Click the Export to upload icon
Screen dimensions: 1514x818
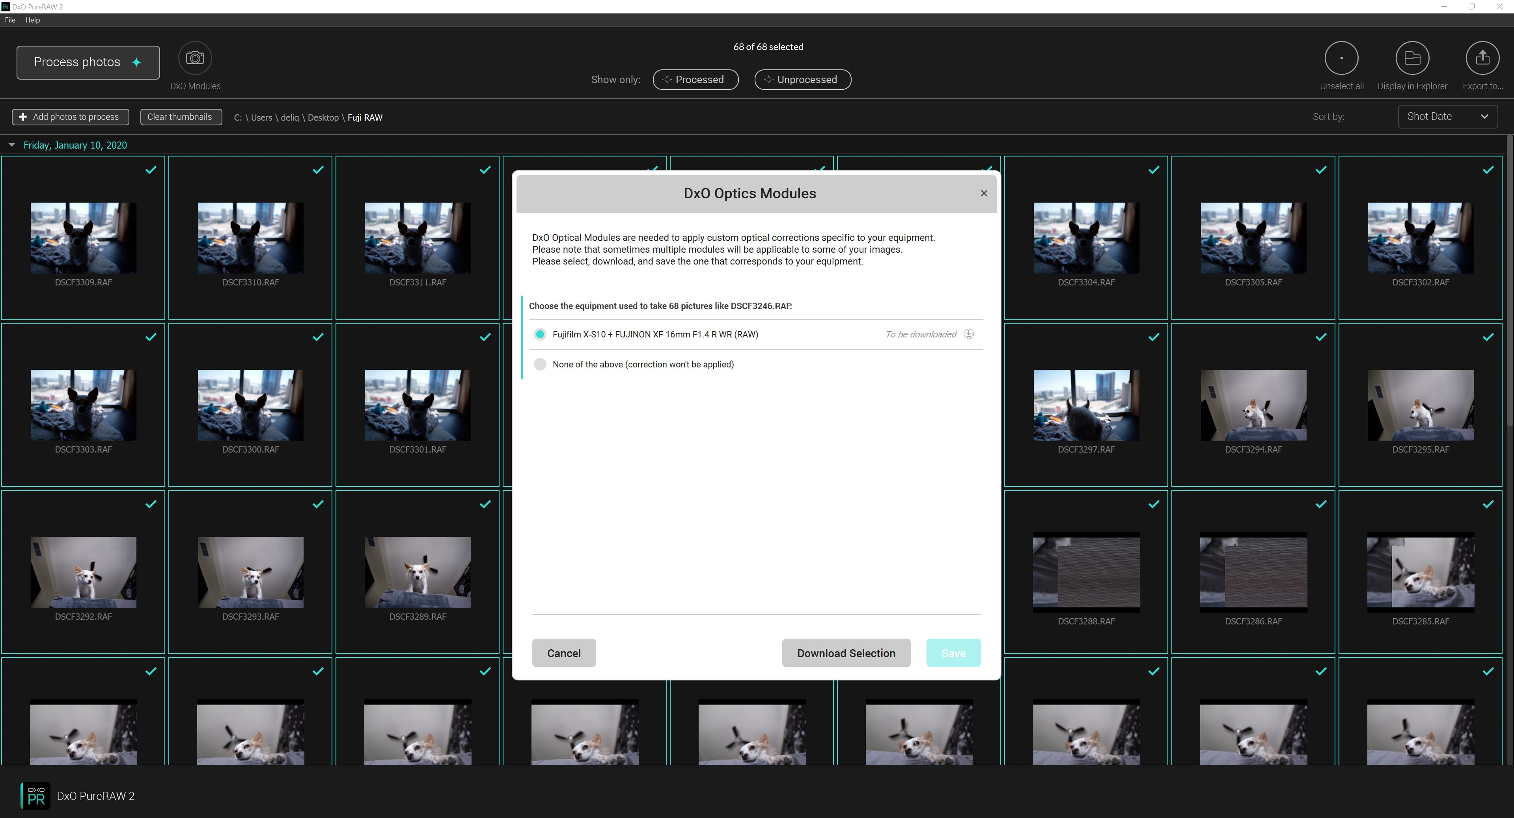(1482, 58)
